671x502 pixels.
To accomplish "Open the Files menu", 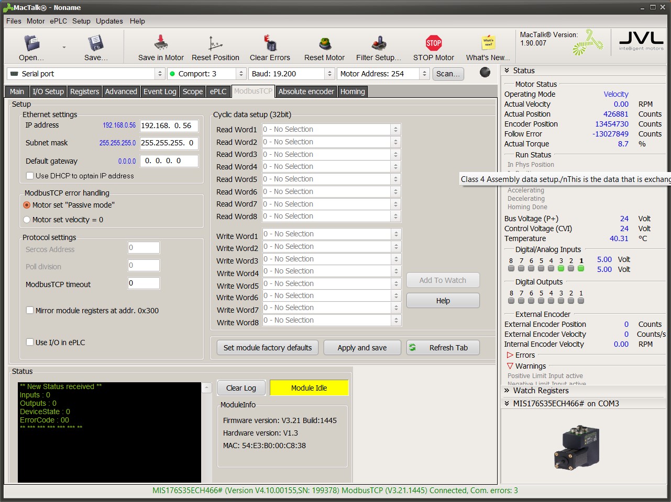I will pyautogui.click(x=14, y=21).
